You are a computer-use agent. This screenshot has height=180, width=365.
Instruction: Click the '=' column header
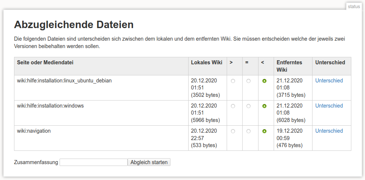coord(247,62)
